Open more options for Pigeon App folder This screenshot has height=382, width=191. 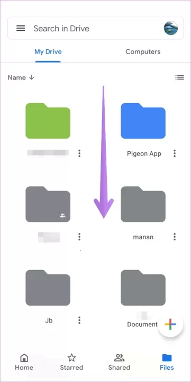click(x=175, y=153)
